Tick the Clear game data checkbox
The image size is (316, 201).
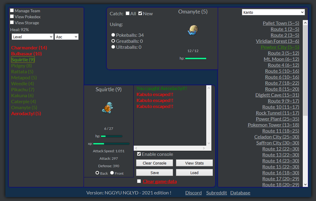click(x=139, y=181)
